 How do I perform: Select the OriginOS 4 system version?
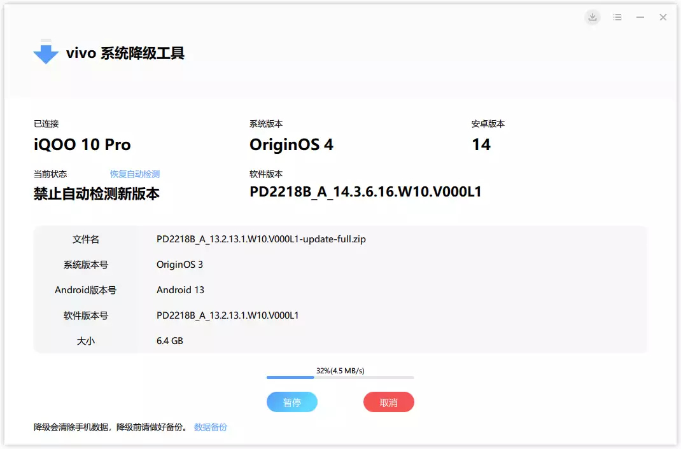[x=291, y=145]
